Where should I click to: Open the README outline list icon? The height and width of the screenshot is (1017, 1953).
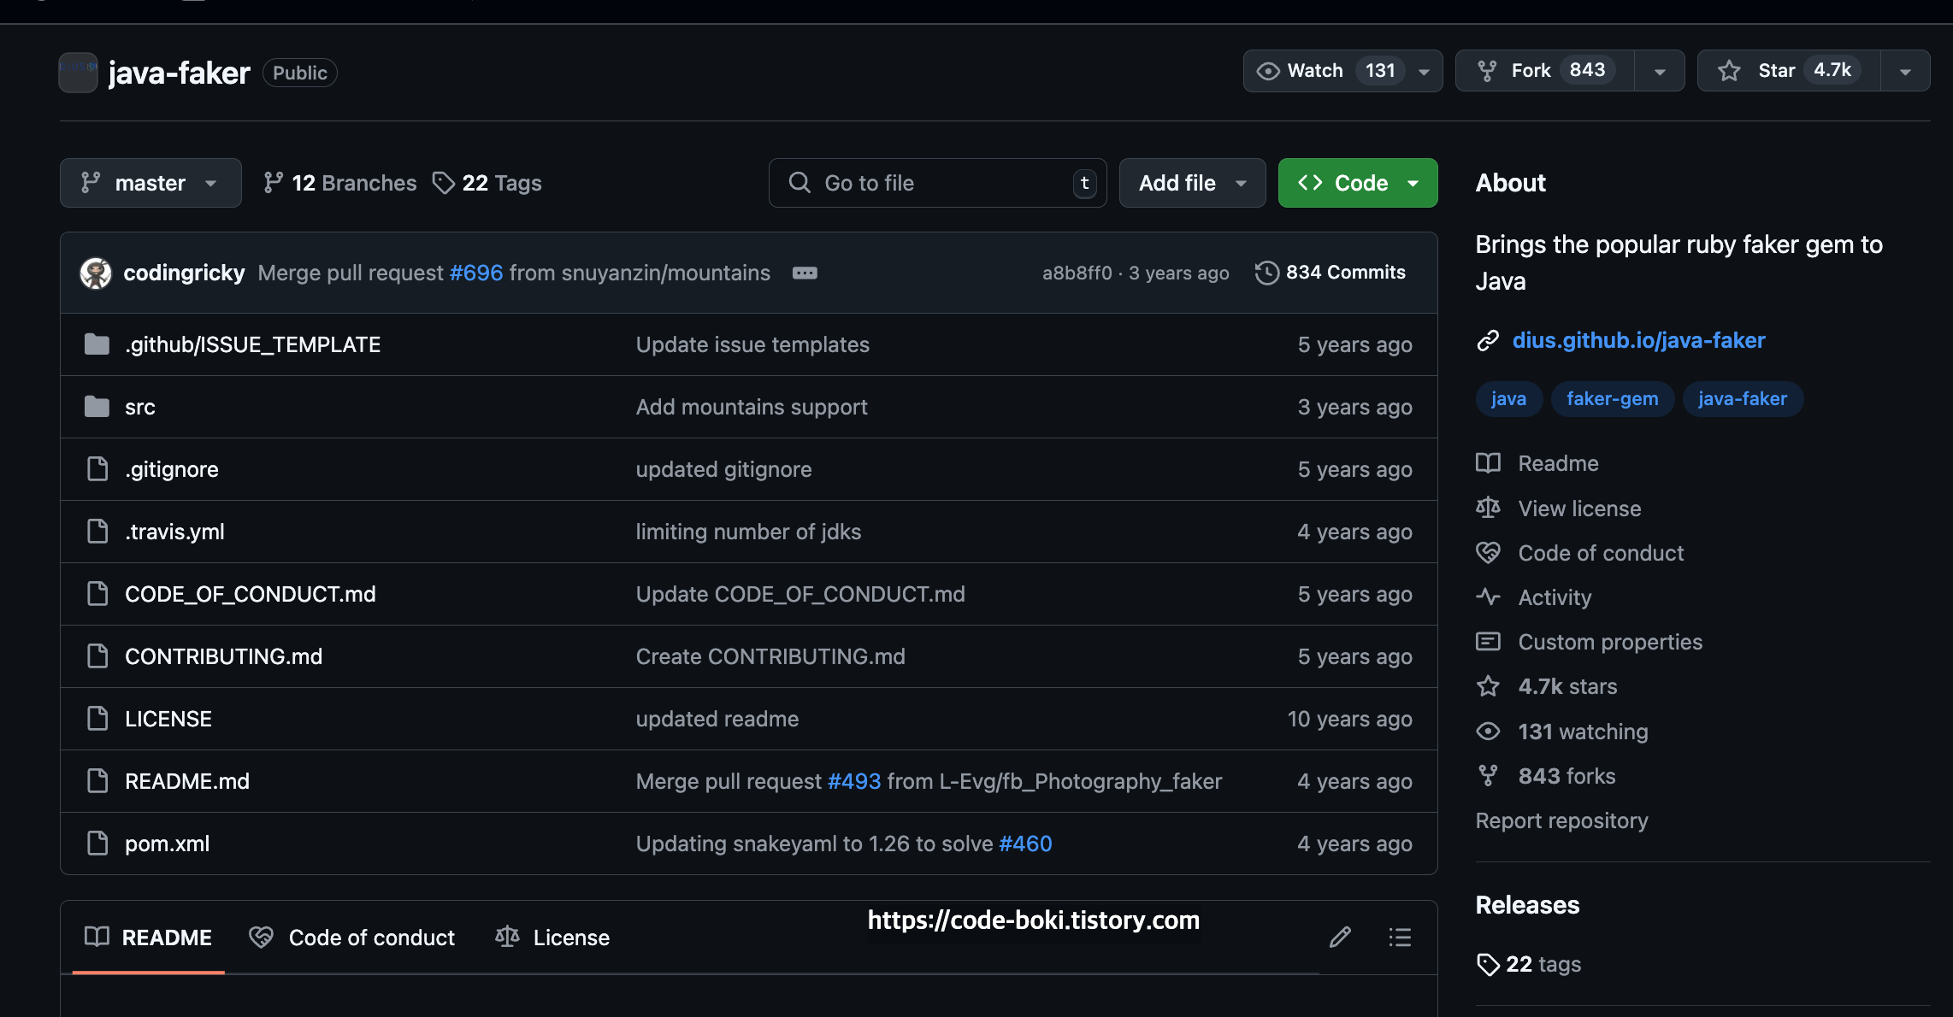pyautogui.click(x=1400, y=938)
